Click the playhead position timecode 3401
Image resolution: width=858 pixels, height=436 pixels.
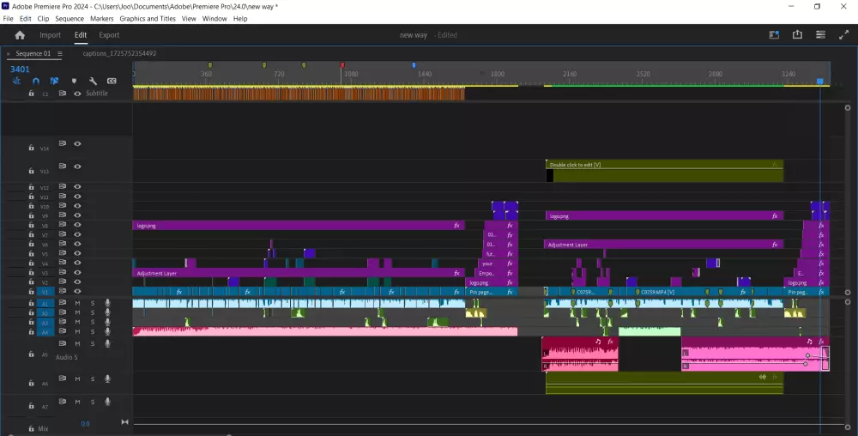point(20,70)
